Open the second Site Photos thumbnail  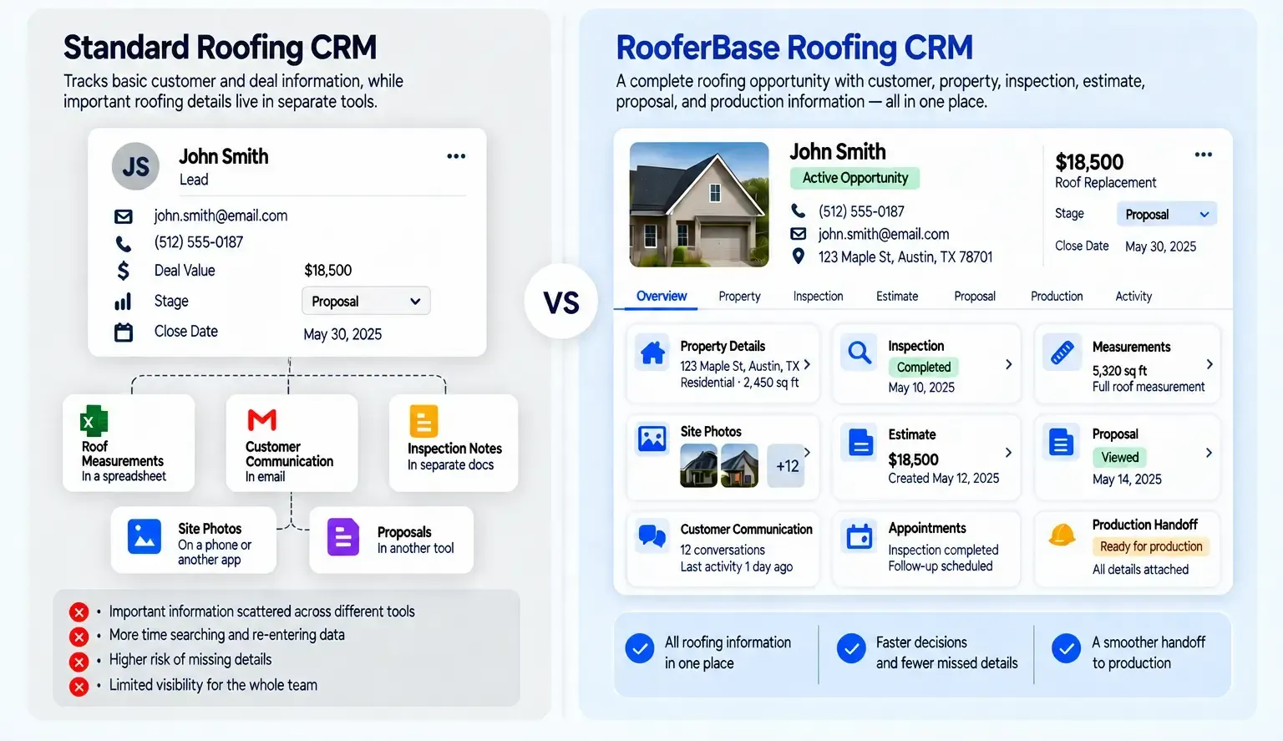pyautogui.click(x=739, y=465)
